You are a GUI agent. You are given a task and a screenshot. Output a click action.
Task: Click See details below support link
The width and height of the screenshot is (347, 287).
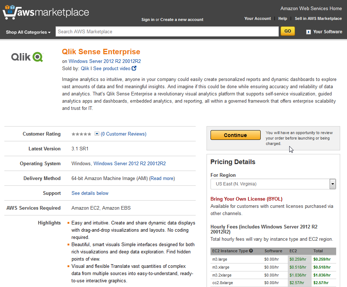pos(90,193)
